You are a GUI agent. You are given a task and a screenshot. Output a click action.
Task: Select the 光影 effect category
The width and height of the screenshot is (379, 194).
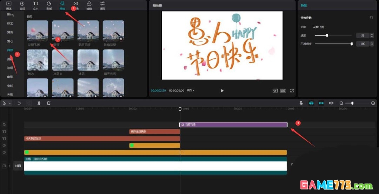tap(10, 95)
